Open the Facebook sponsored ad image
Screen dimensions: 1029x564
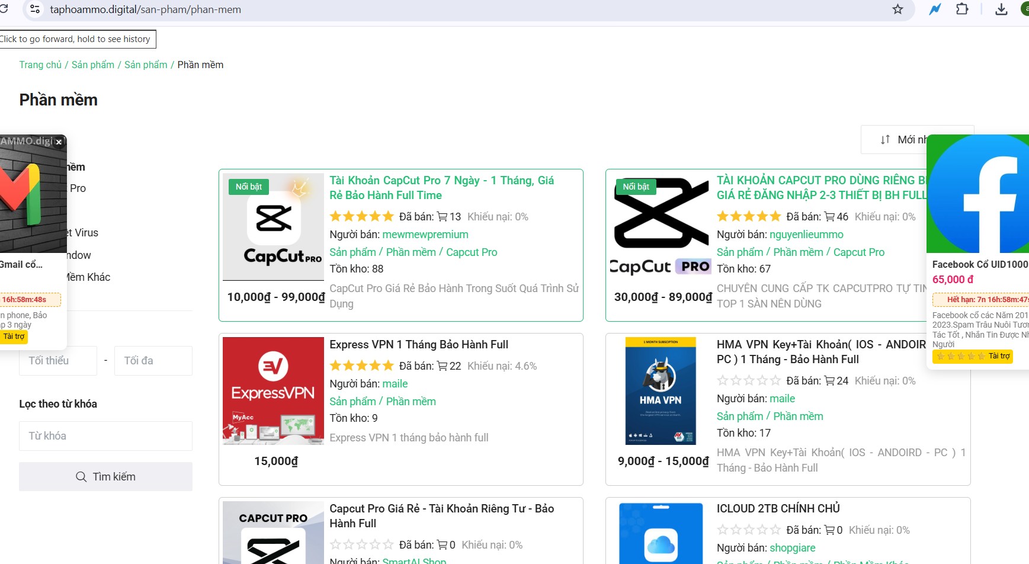[x=977, y=194]
